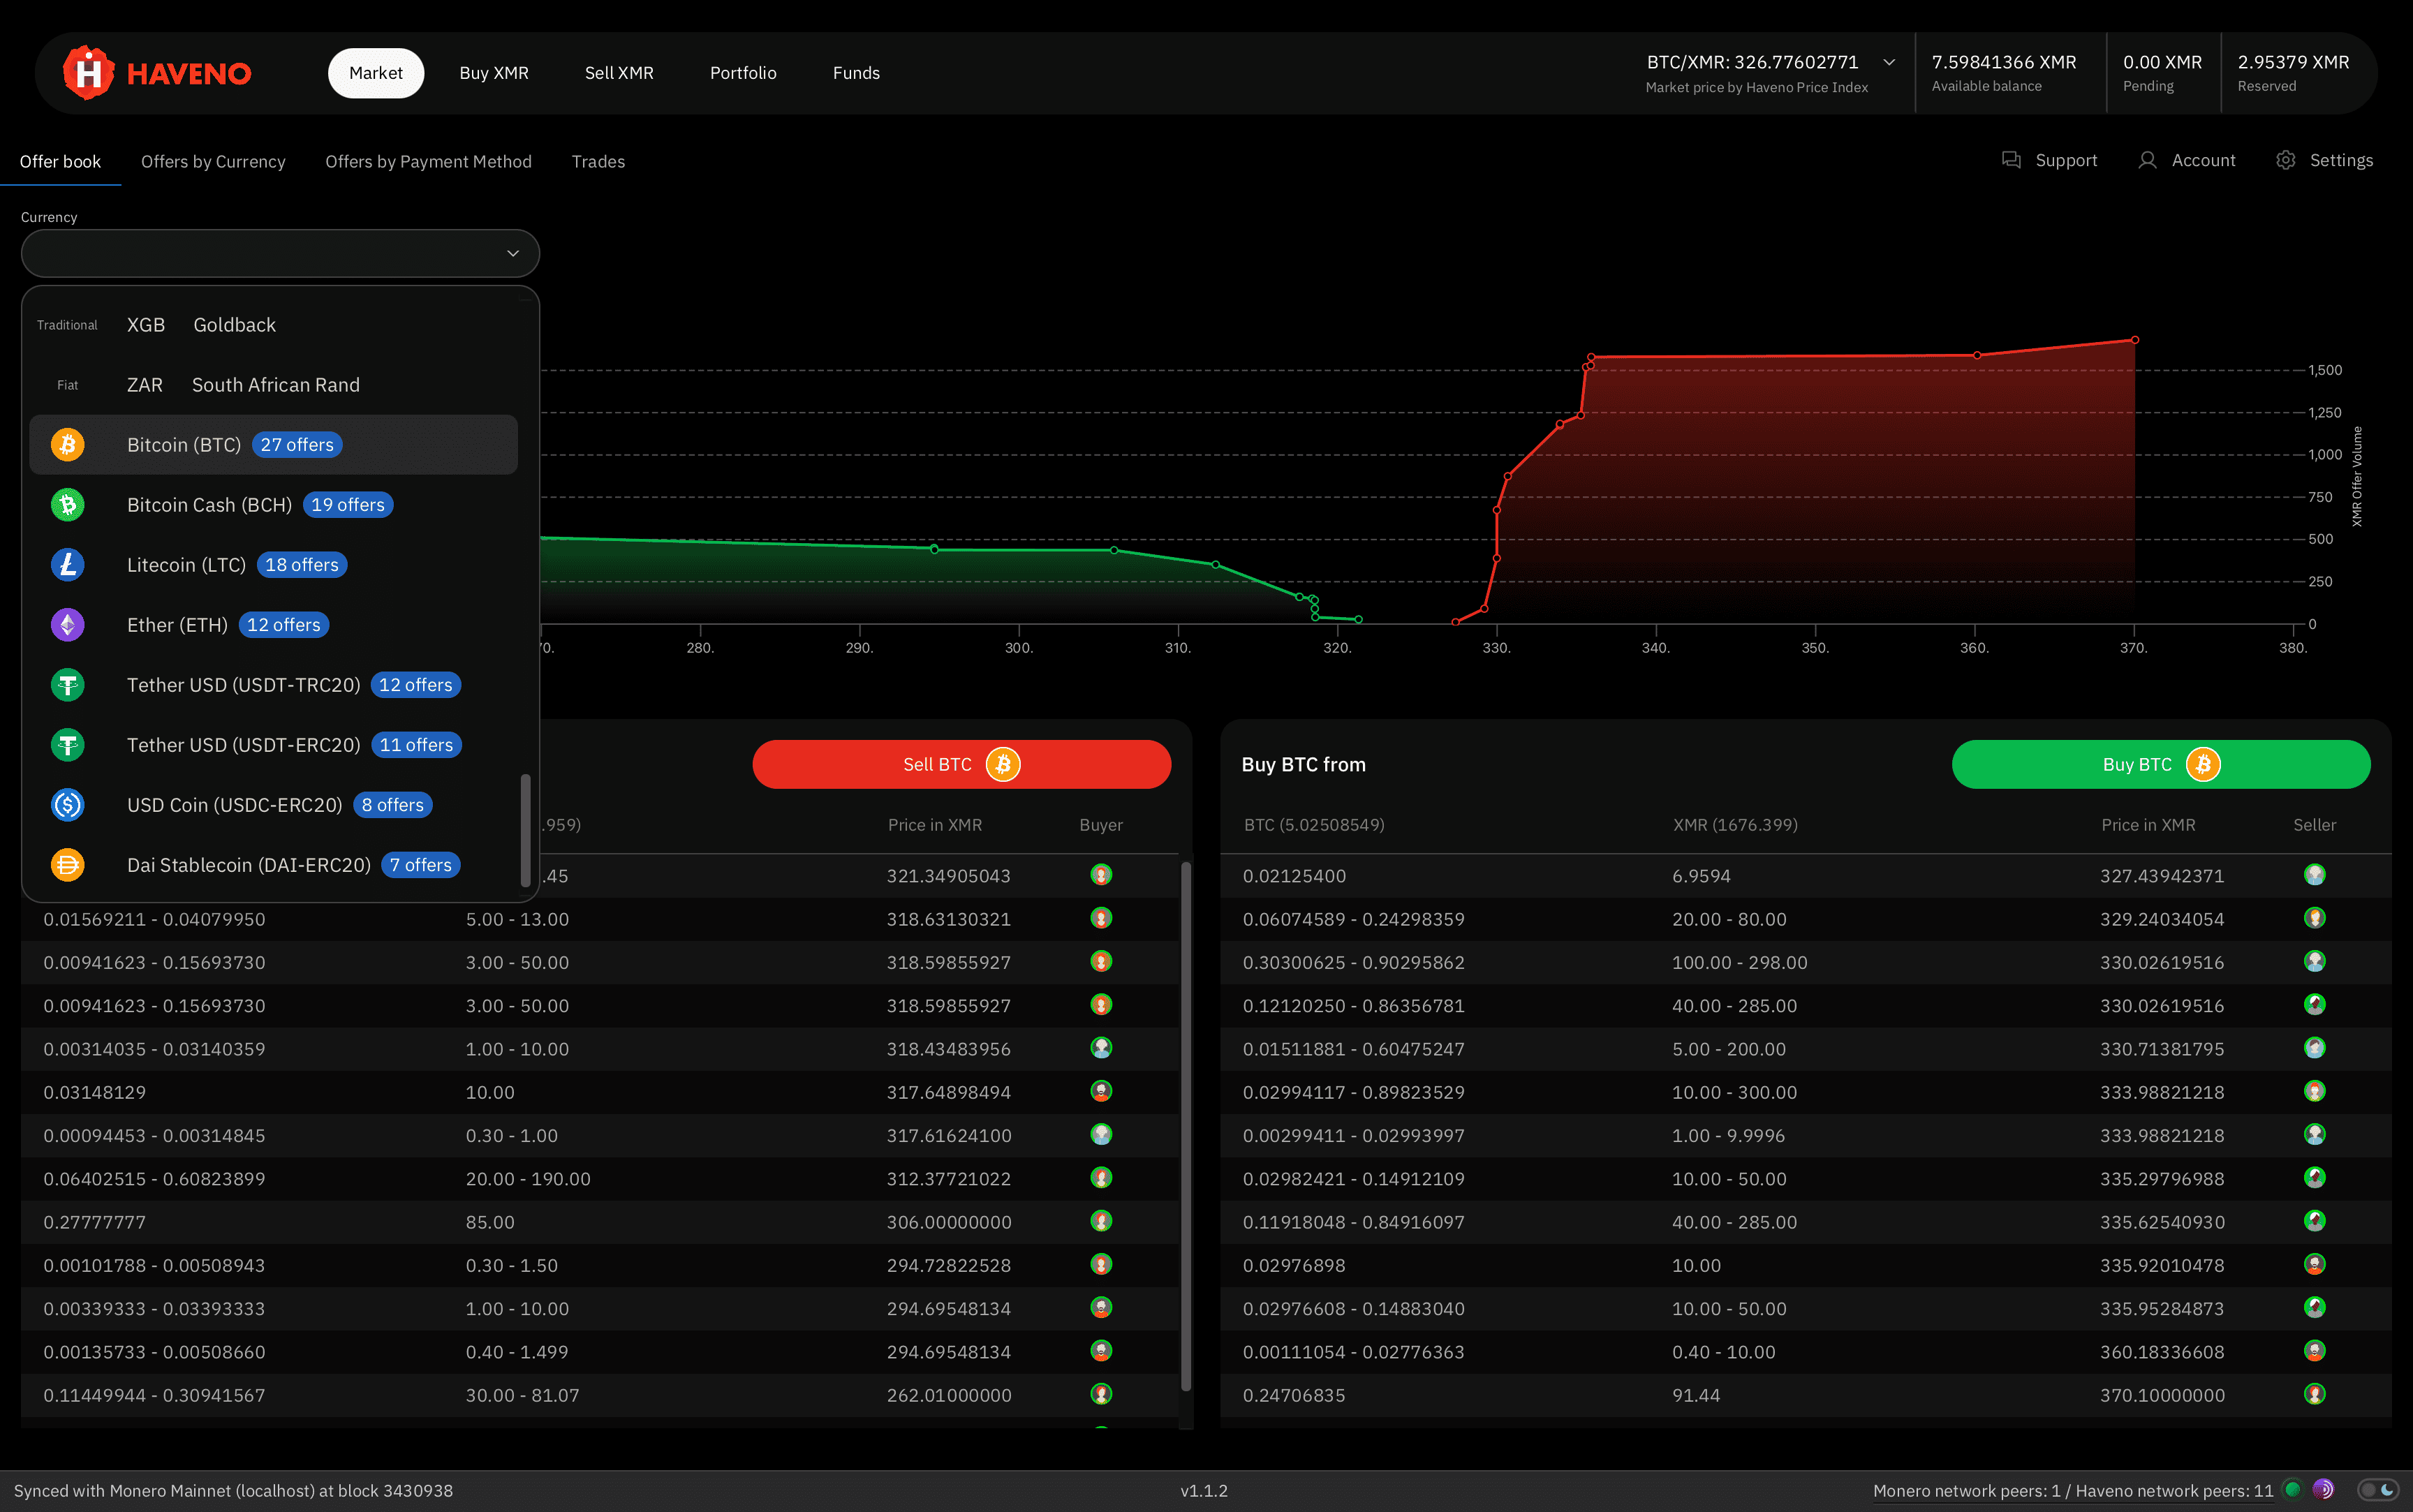
Task: Pick the USD Coin (USDC-ERC20) icon
Action: point(68,805)
